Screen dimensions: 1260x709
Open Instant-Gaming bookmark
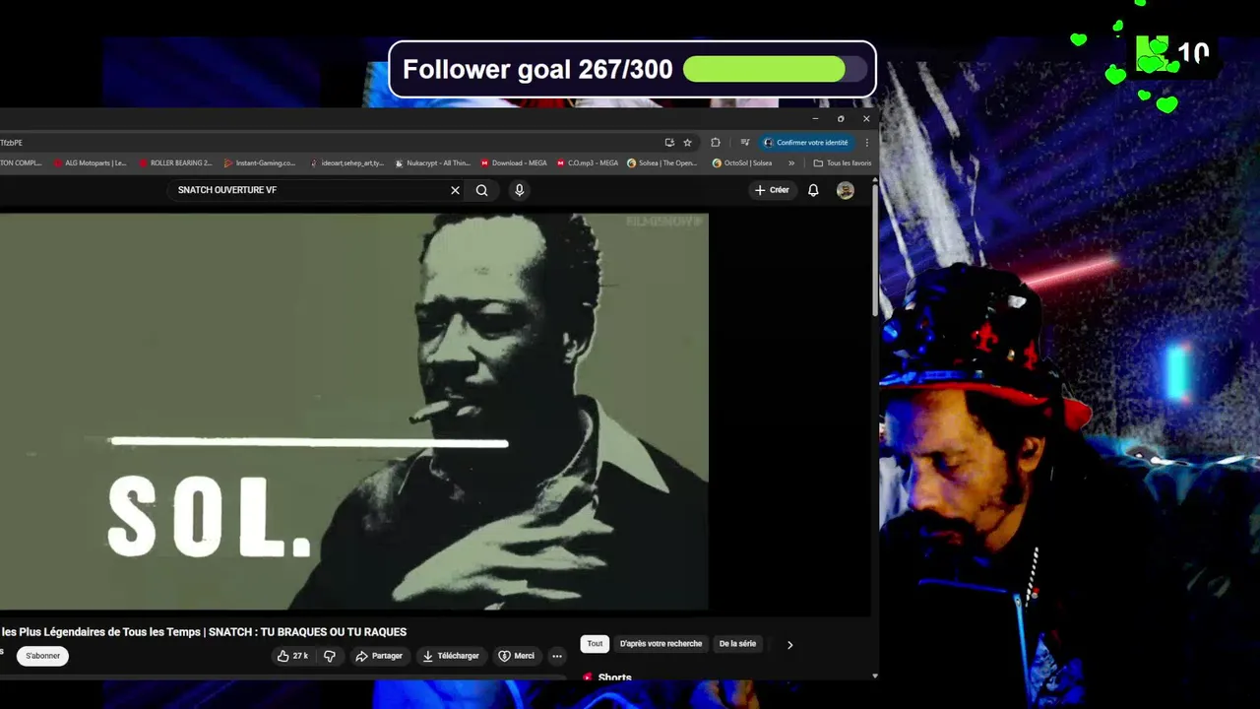(x=260, y=163)
